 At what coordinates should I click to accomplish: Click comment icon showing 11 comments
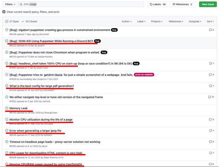(209, 97)
